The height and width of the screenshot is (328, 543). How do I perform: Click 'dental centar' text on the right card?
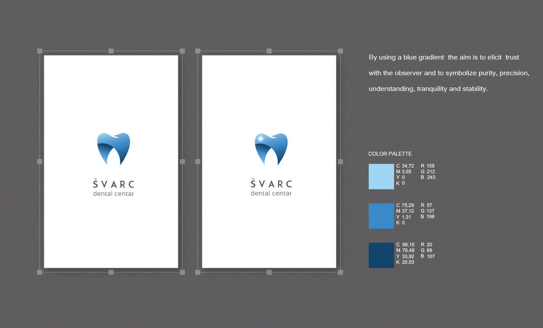click(271, 194)
